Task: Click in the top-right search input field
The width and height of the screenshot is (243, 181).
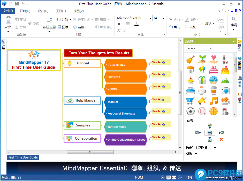Action: 203,11
